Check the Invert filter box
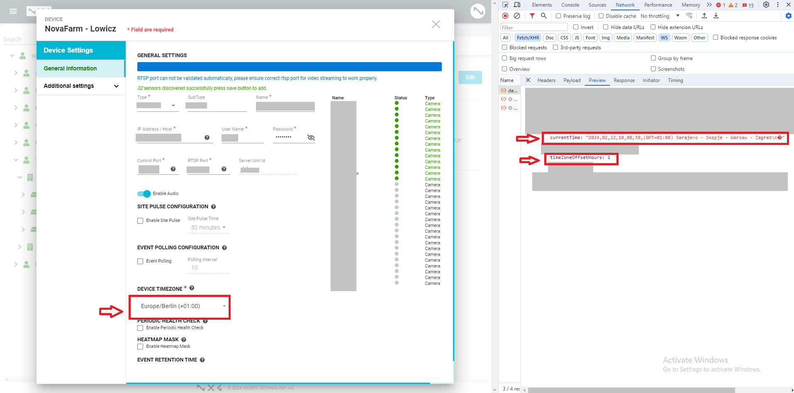Viewport: 794px width, 393px height. (x=576, y=27)
